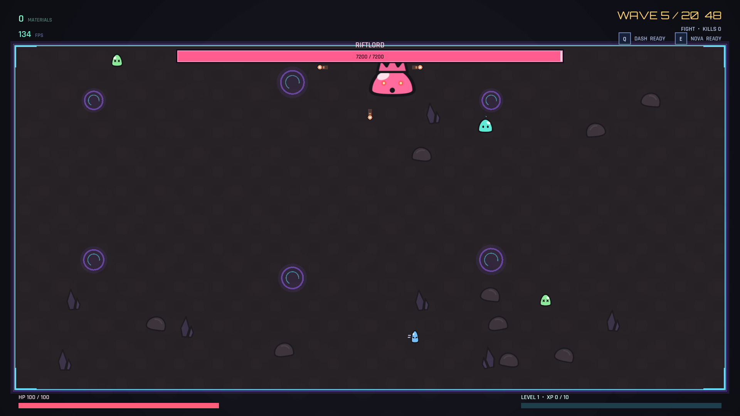Click the 0 MATERIALS counter
Image resolution: width=740 pixels, height=416 pixels.
[35, 19]
